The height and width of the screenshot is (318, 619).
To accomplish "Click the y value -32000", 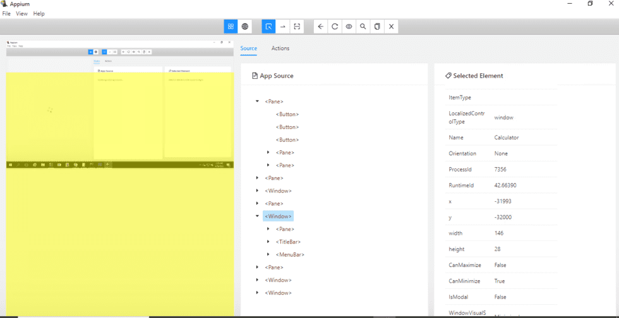I will tap(503, 218).
